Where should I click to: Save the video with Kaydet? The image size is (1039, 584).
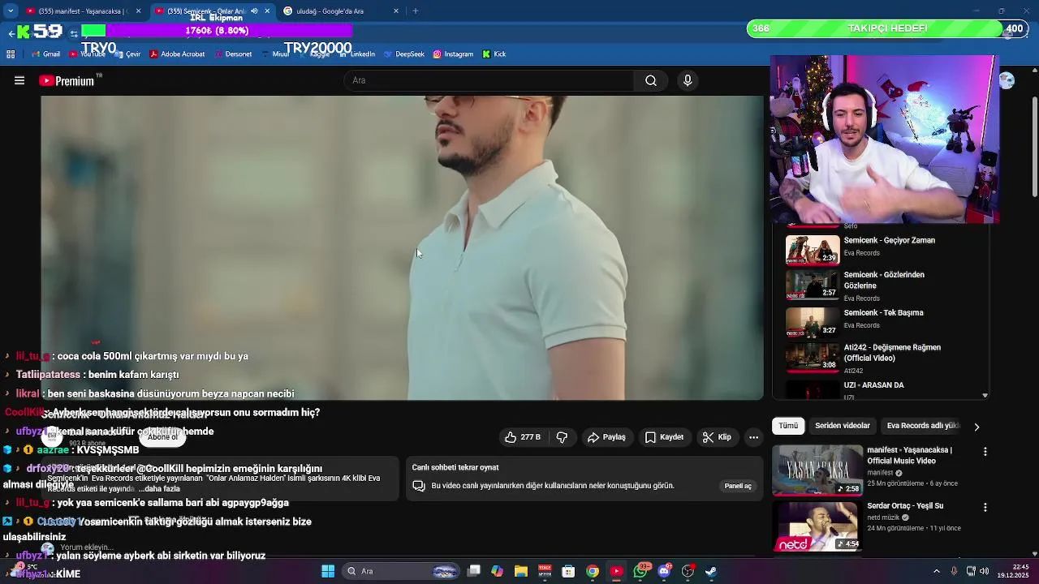pyautogui.click(x=664, y=437)
